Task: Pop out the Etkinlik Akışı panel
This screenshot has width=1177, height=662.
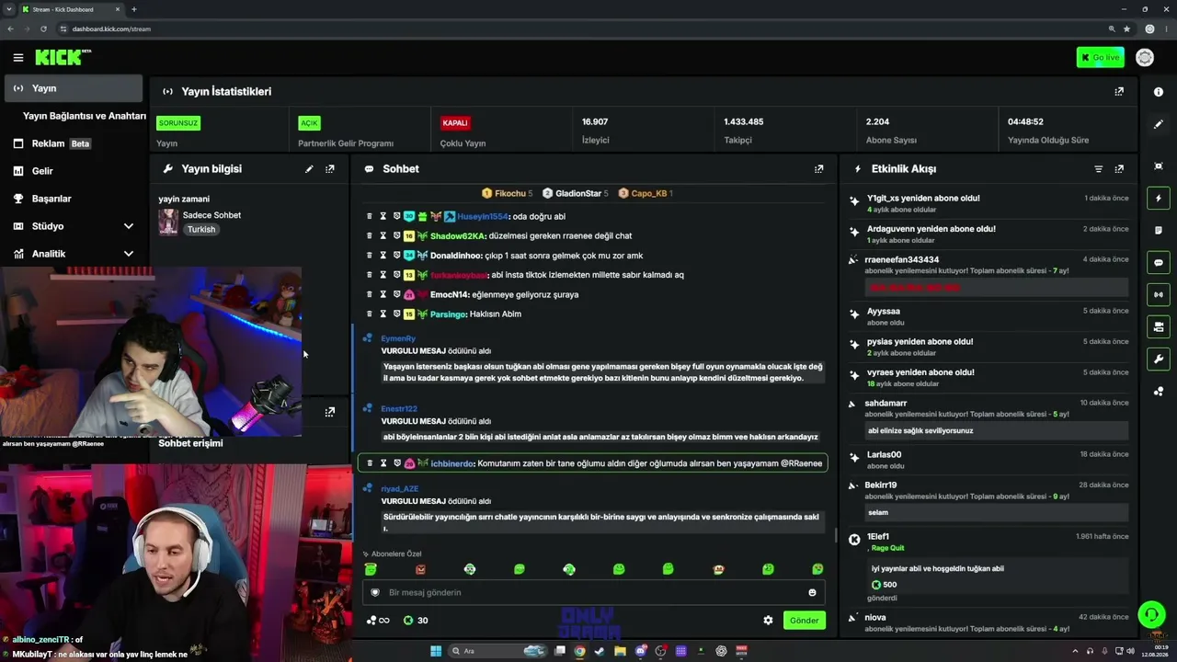Action: pos(1119,169)
